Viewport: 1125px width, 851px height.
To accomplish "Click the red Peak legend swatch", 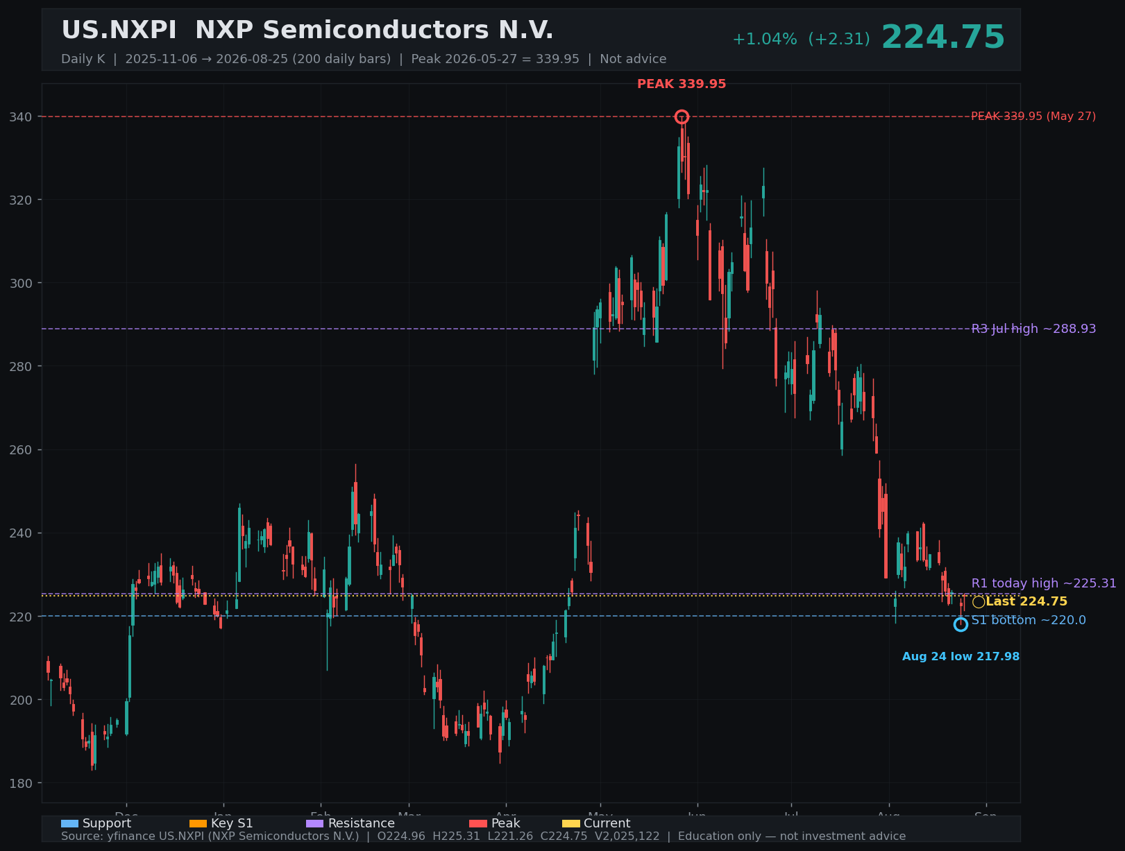I will (478, 823).
